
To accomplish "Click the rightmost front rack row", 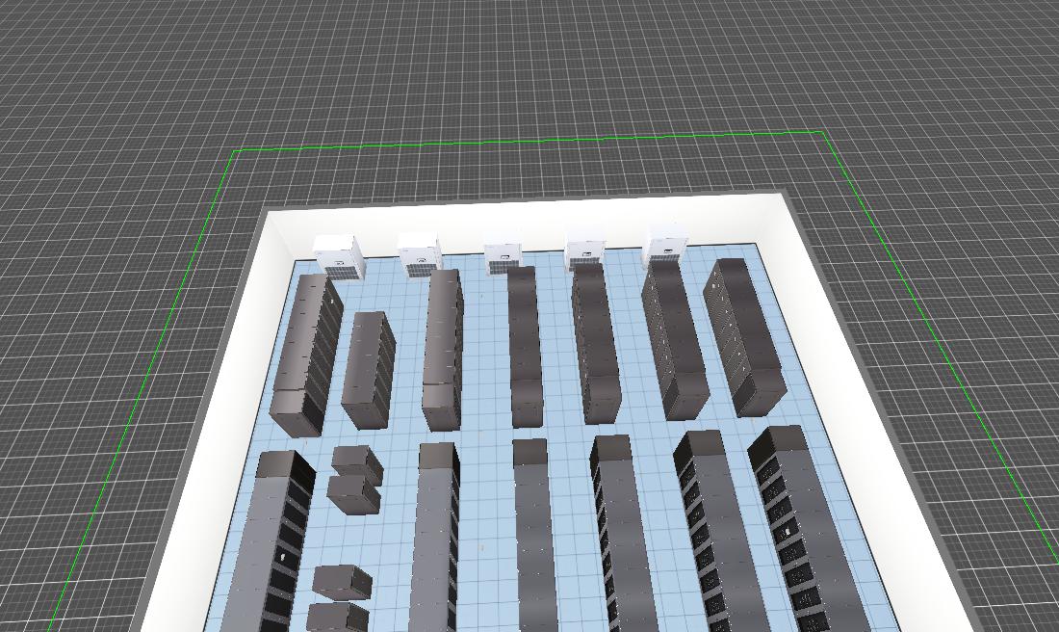I will pyautogui.click(x=811, y=530).
